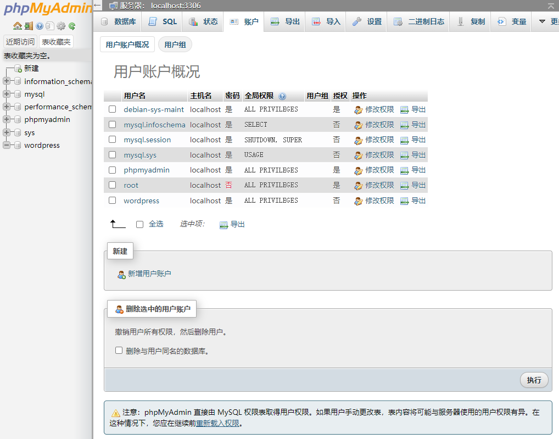
Task: Click the edit privileges icon for mysql.infoschema
Action: (x=358, y=125)
